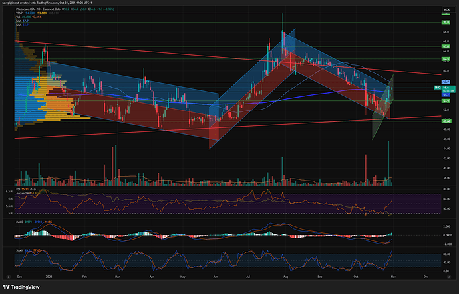Click the green 49.00 price level label
459x294 pixels.
pos(446,121)
